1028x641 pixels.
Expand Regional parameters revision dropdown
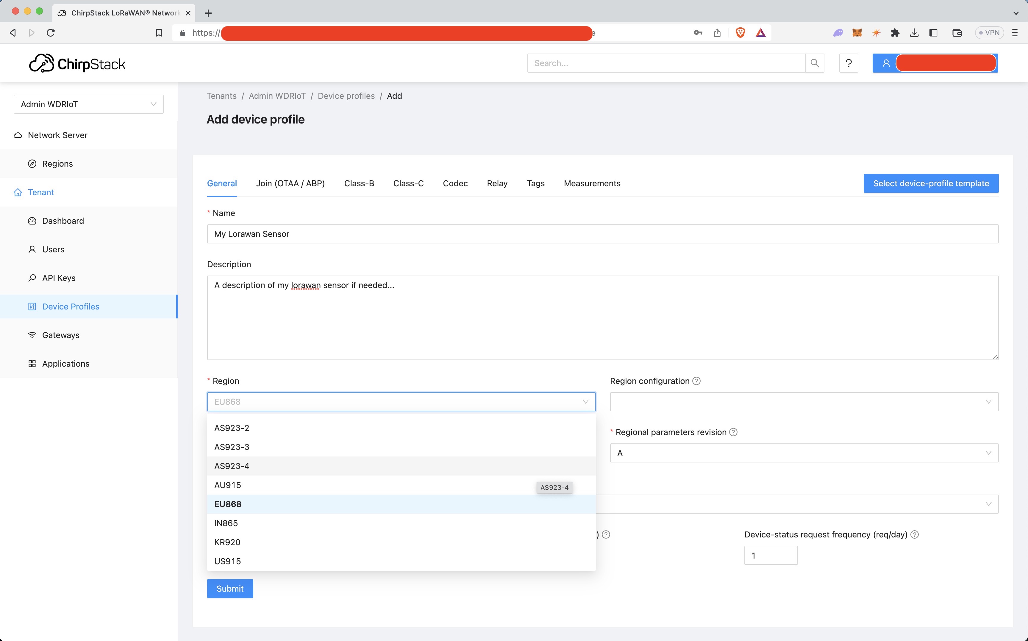tap(804, 453)
